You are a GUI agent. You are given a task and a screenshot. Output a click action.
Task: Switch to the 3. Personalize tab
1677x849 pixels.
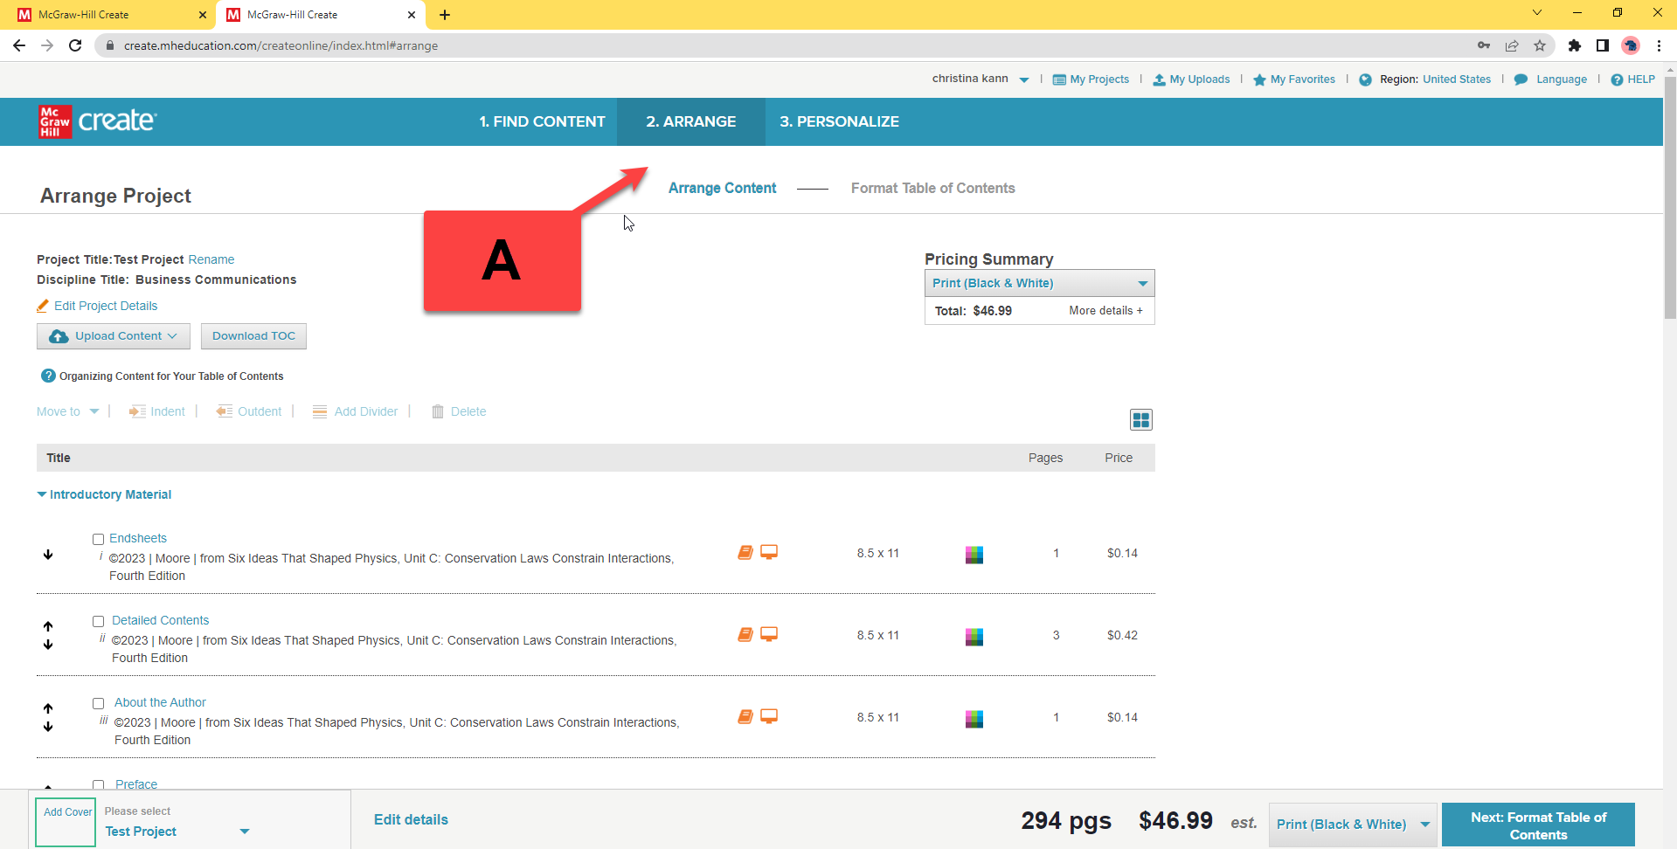(x=839, y=121)
